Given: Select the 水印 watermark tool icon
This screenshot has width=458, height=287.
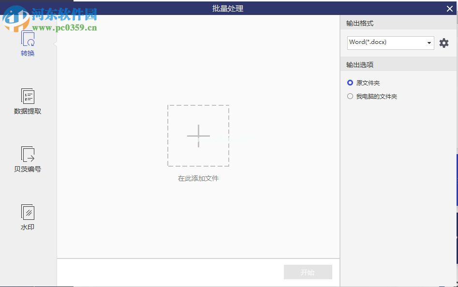Looking at the screenshot, I should click(27, 213).
